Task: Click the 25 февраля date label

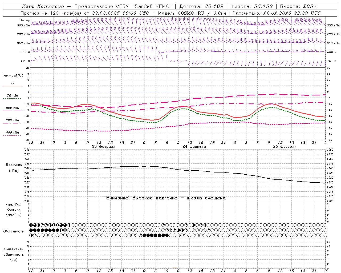Action: [285, 147]
